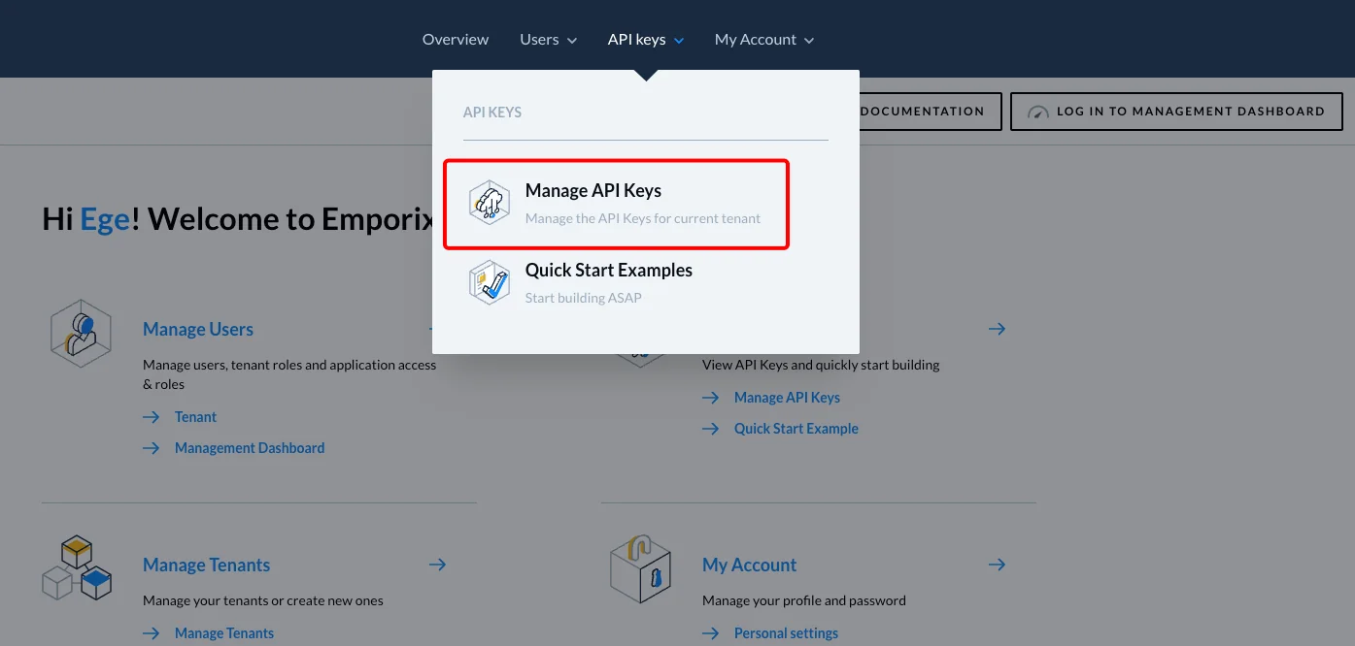Open the Tenant link under Manage Users

(x=195, y=417)
